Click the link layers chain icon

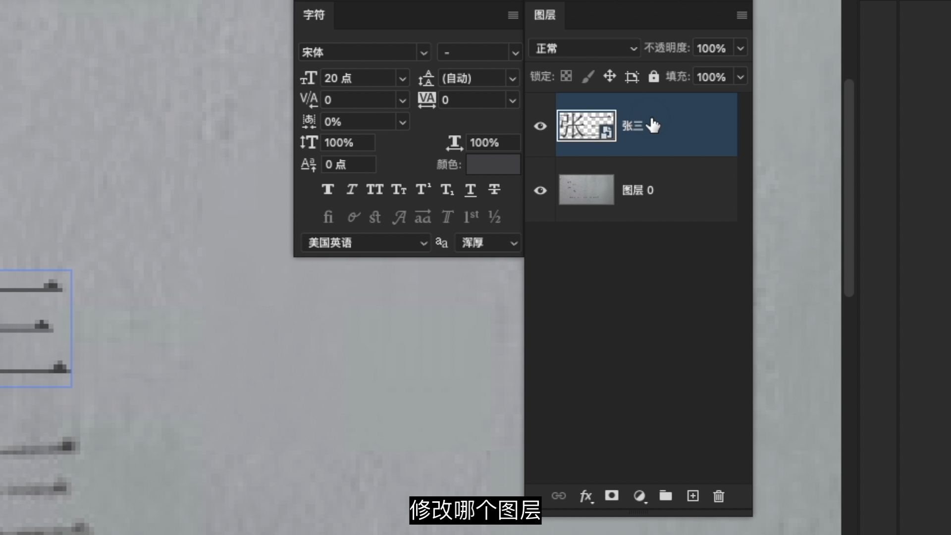click(558, 496)
